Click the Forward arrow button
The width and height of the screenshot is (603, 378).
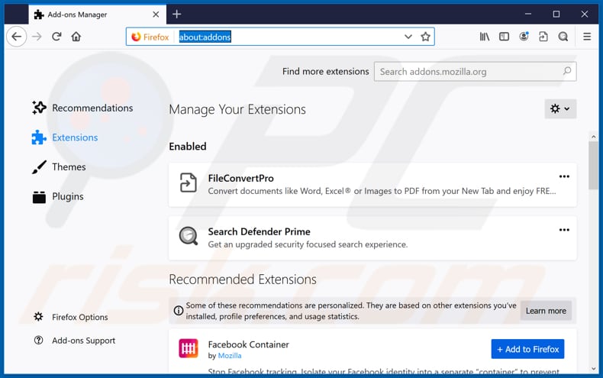click(37, 37)
